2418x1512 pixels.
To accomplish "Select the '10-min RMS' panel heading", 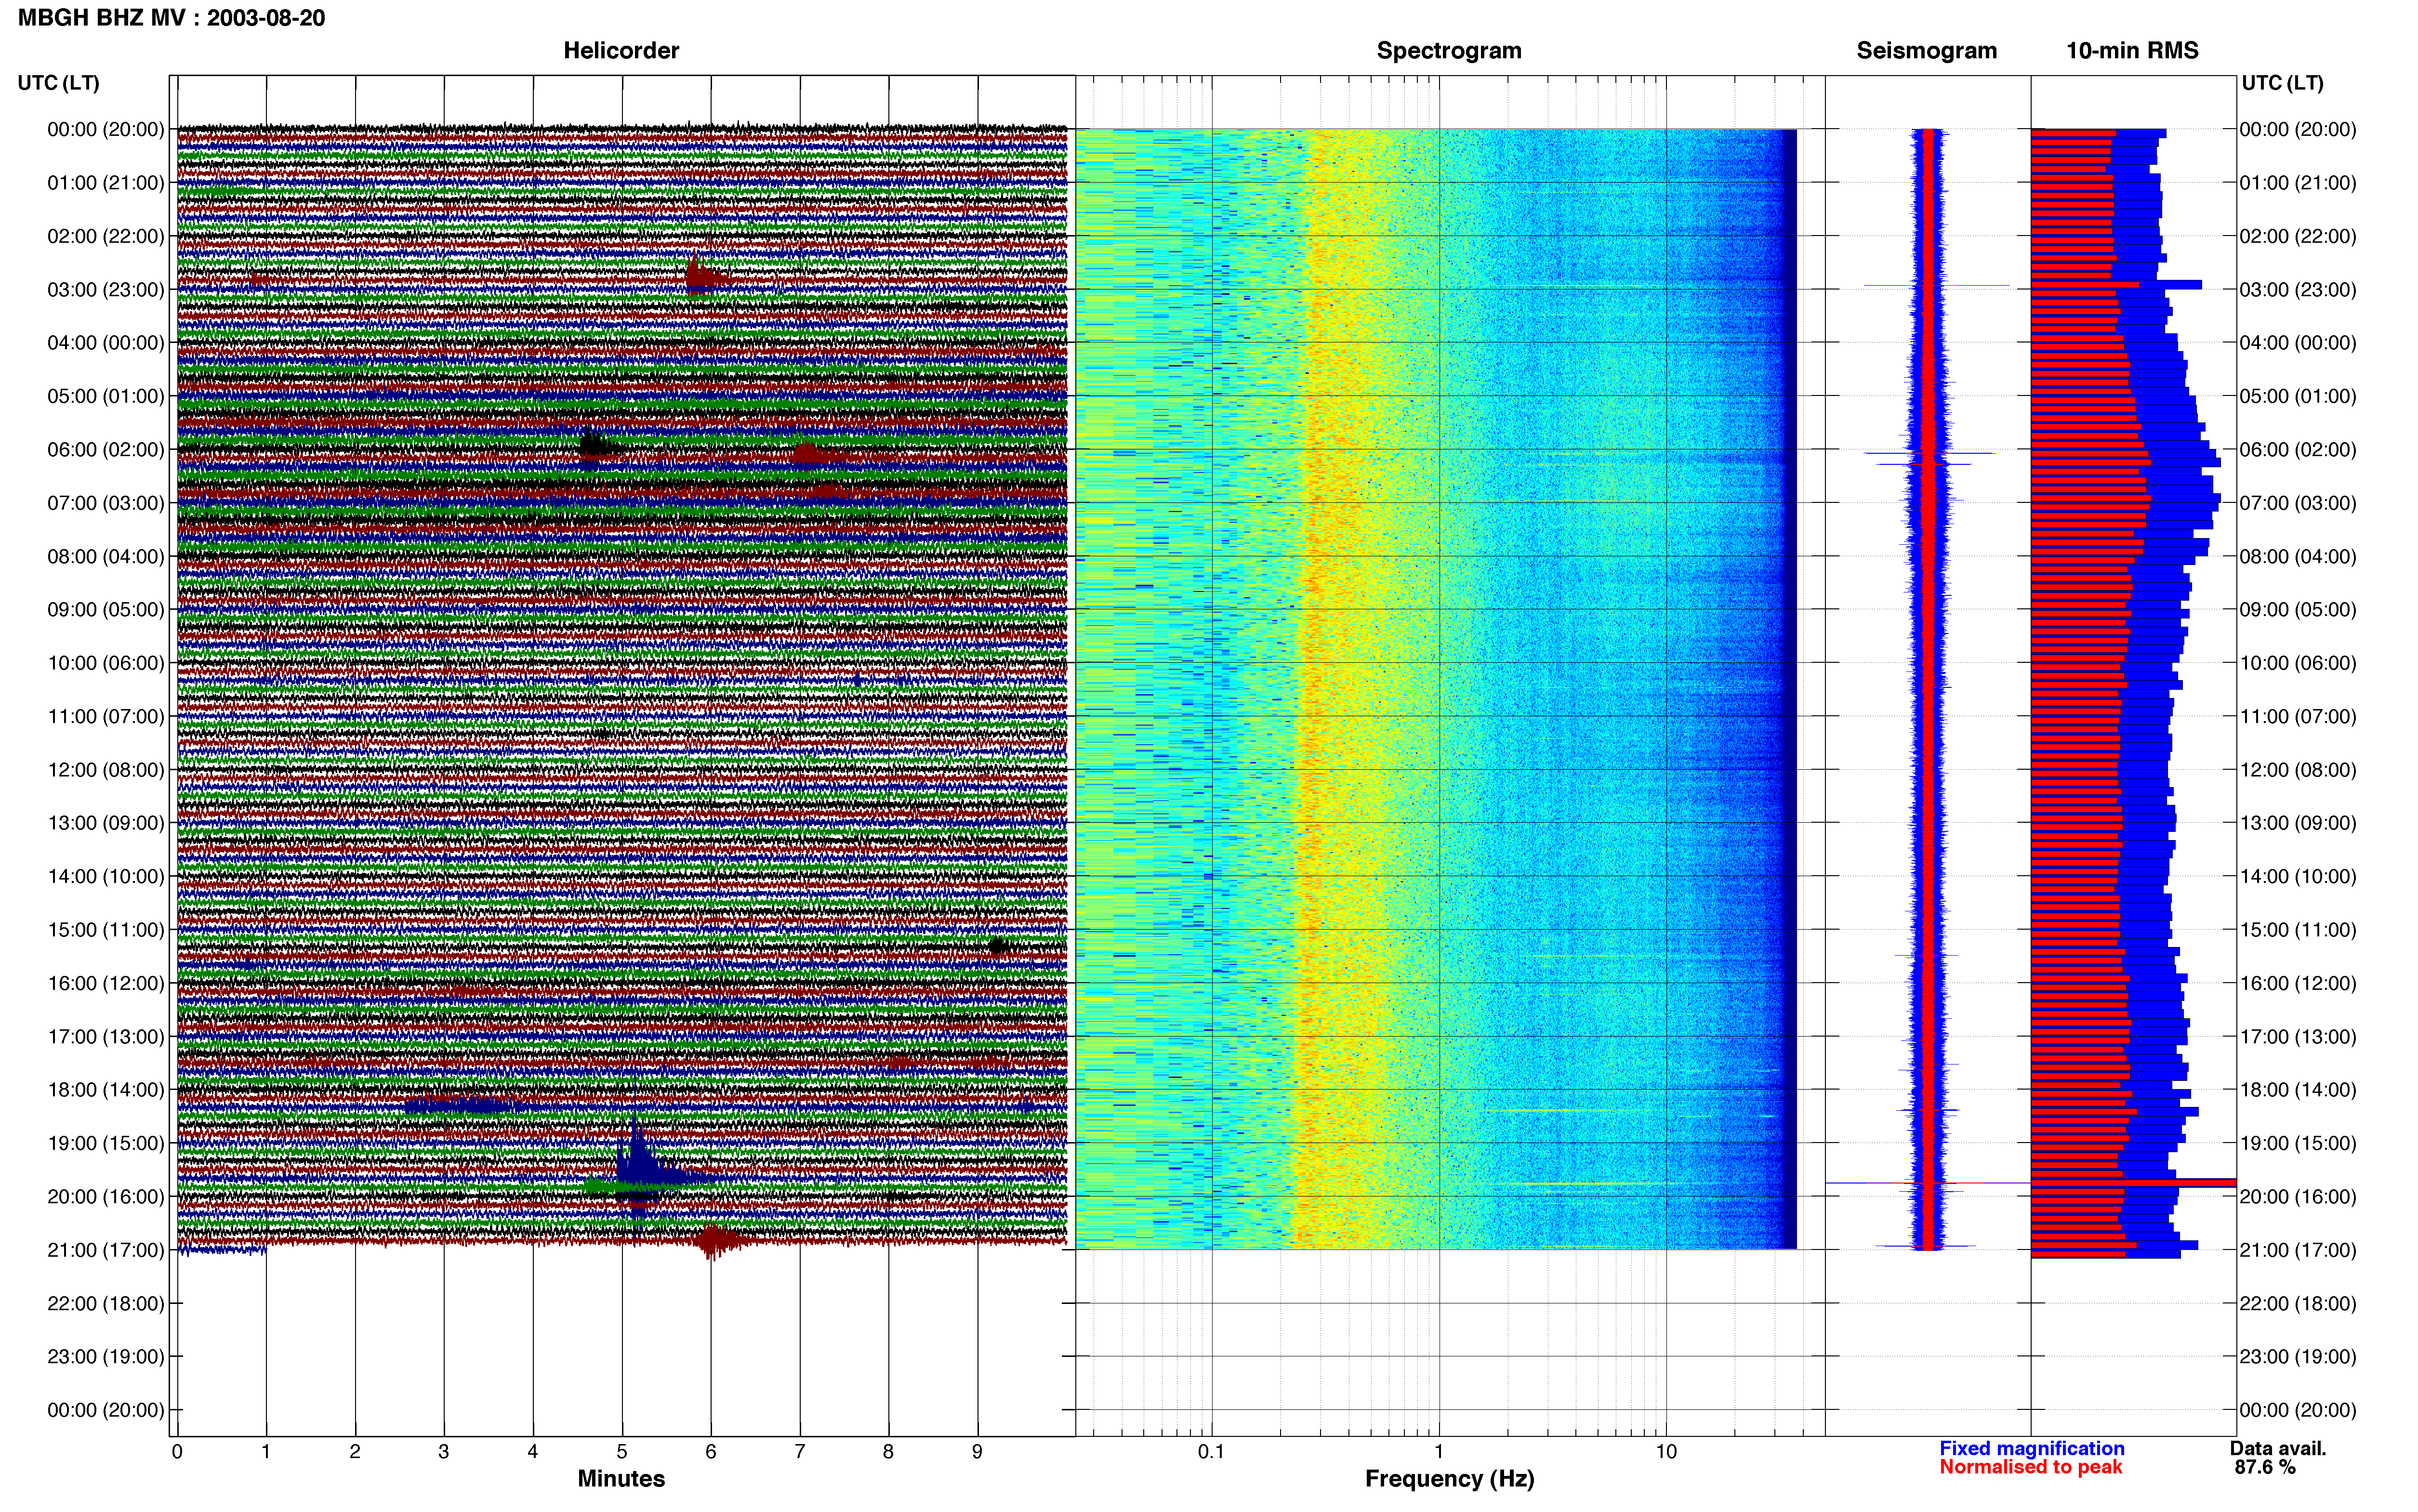I will coord(2132,50).
